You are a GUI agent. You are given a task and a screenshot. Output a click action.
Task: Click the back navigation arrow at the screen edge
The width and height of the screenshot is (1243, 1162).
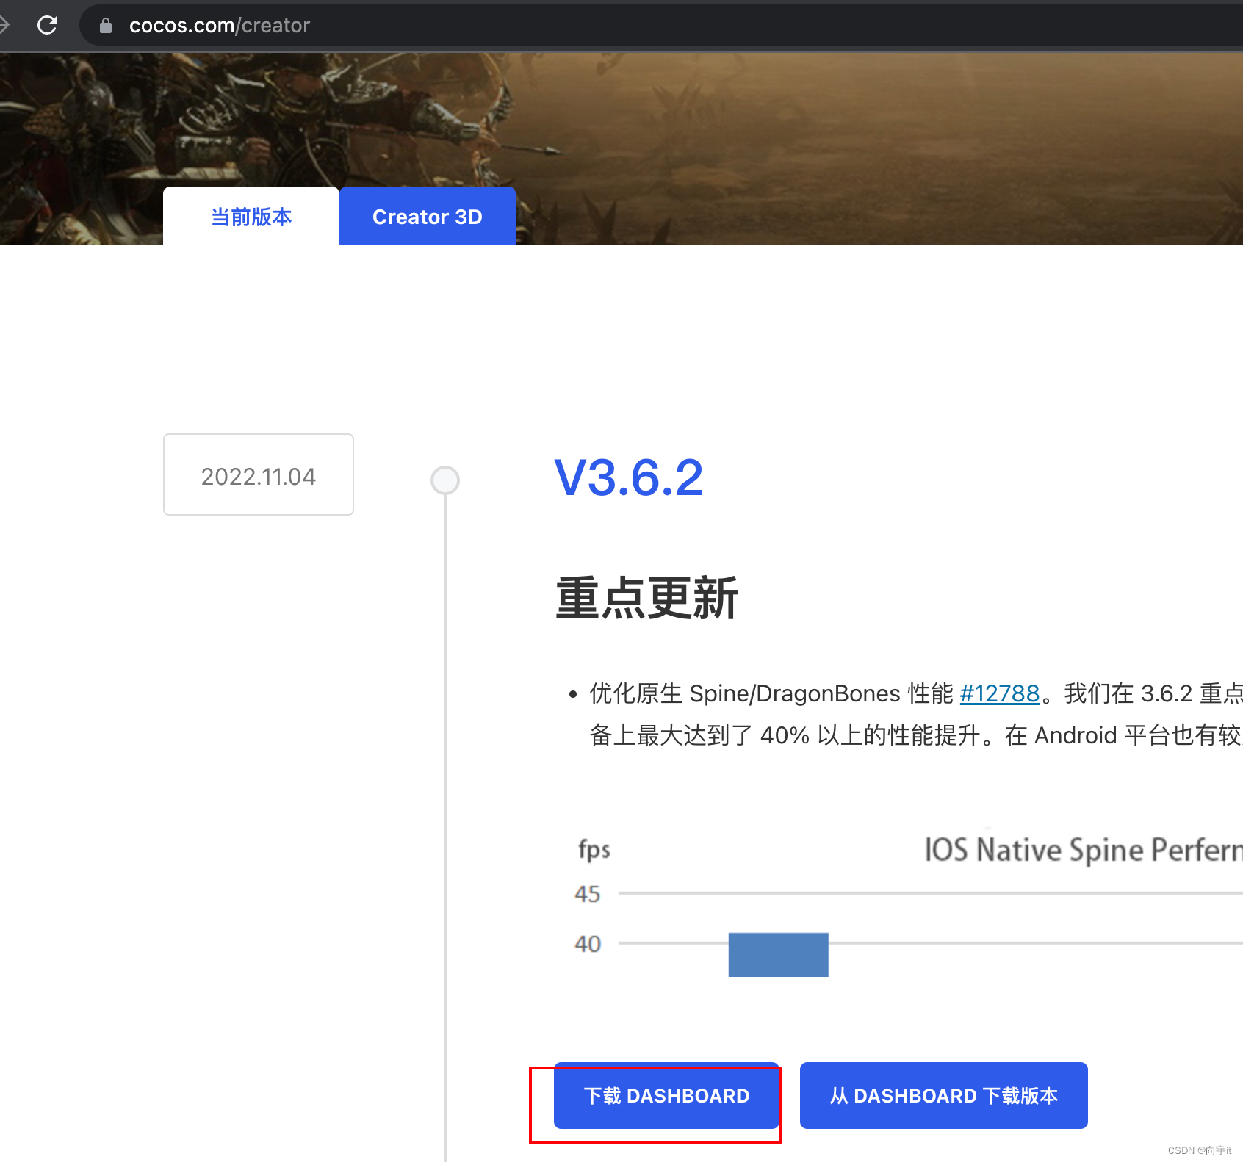point(6,24)
